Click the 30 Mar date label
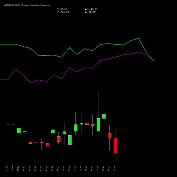 (x=24, y=169)
